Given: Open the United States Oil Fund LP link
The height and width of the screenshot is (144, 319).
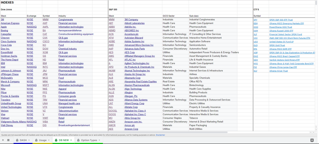Looking at the screenshot, I should (x=282, y=42).
